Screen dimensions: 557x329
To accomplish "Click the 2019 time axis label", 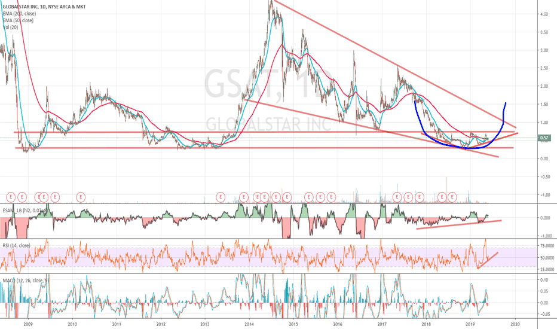I will pyautogui.click(x=470, y=324).
